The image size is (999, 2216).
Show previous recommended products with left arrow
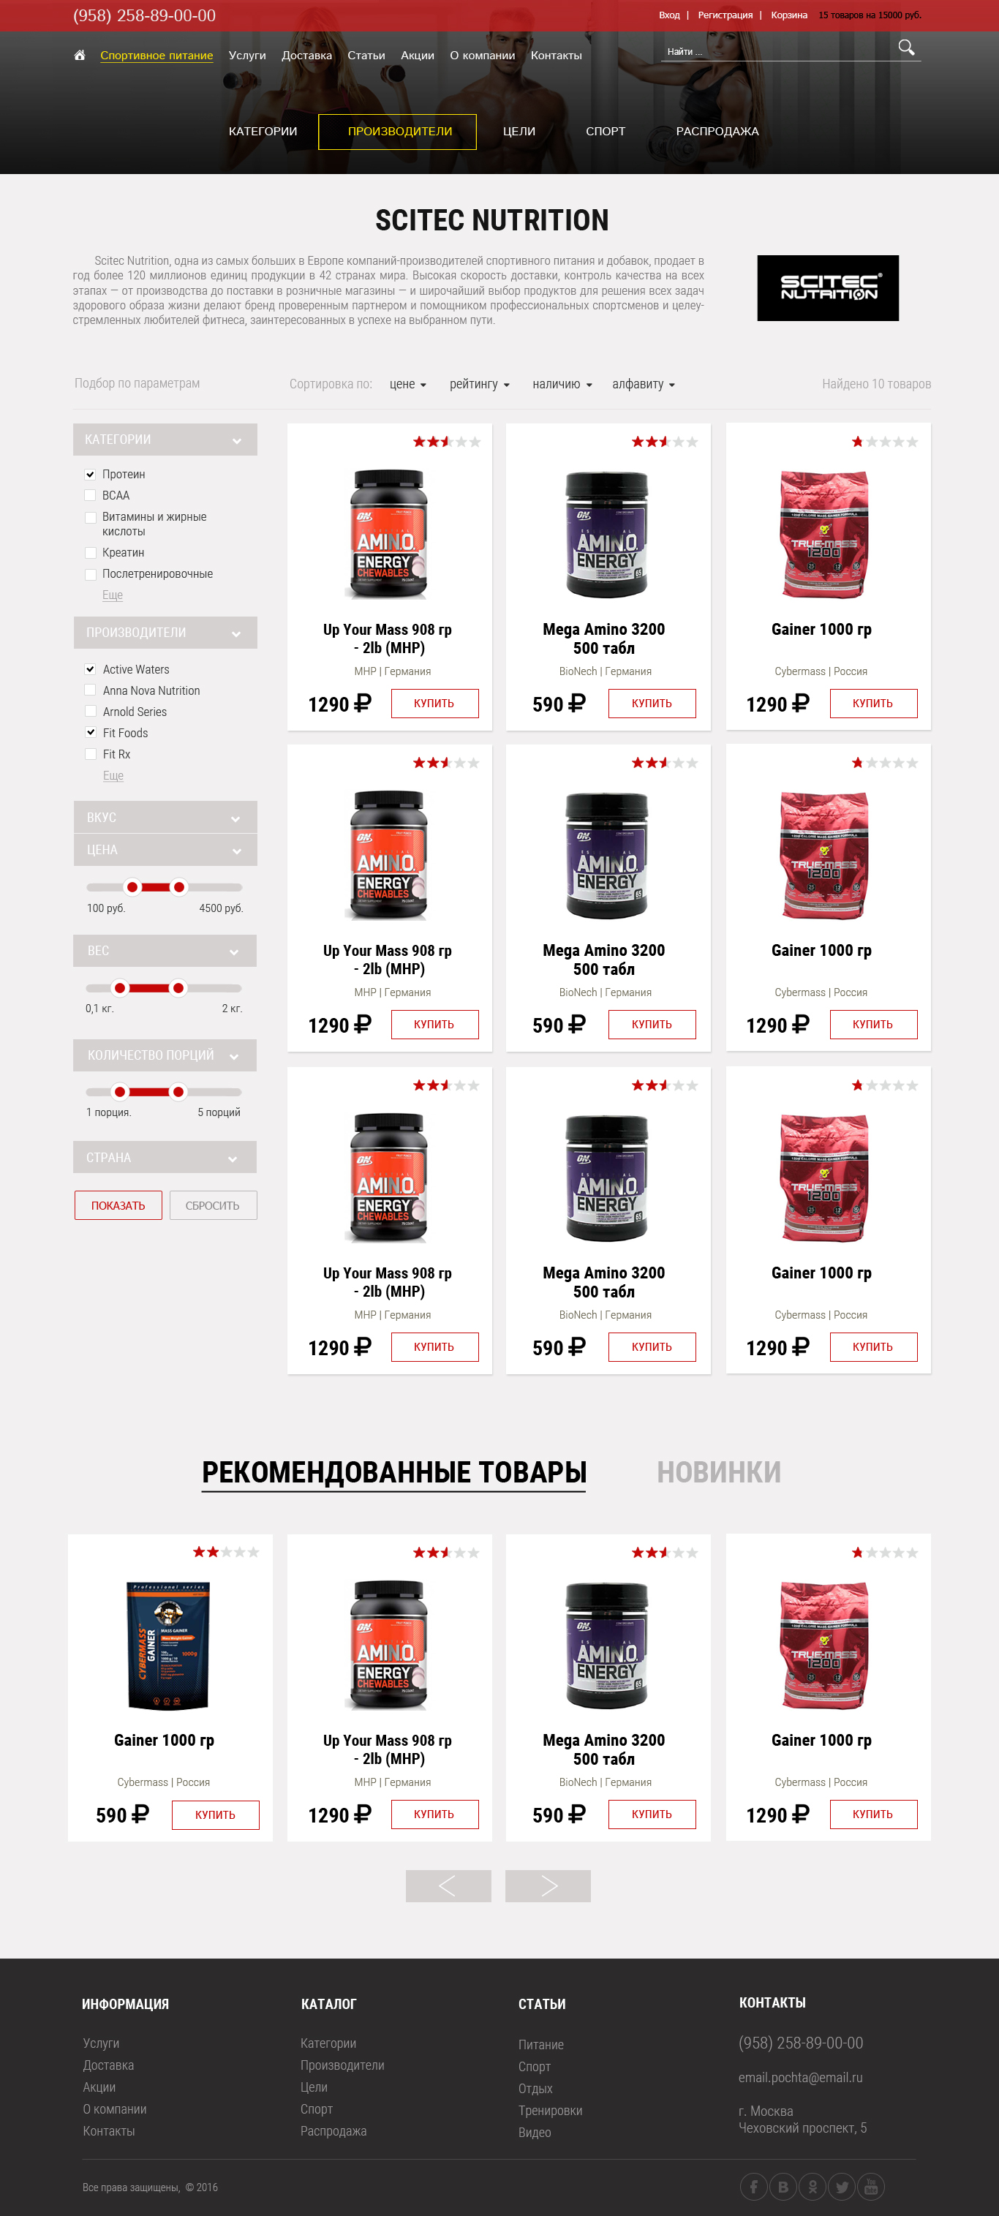tap(448, 1885)
